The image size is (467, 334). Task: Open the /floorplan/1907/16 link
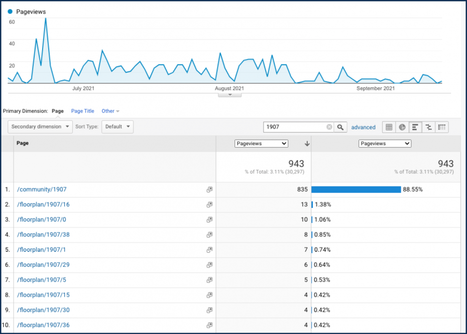click(43, 204)
